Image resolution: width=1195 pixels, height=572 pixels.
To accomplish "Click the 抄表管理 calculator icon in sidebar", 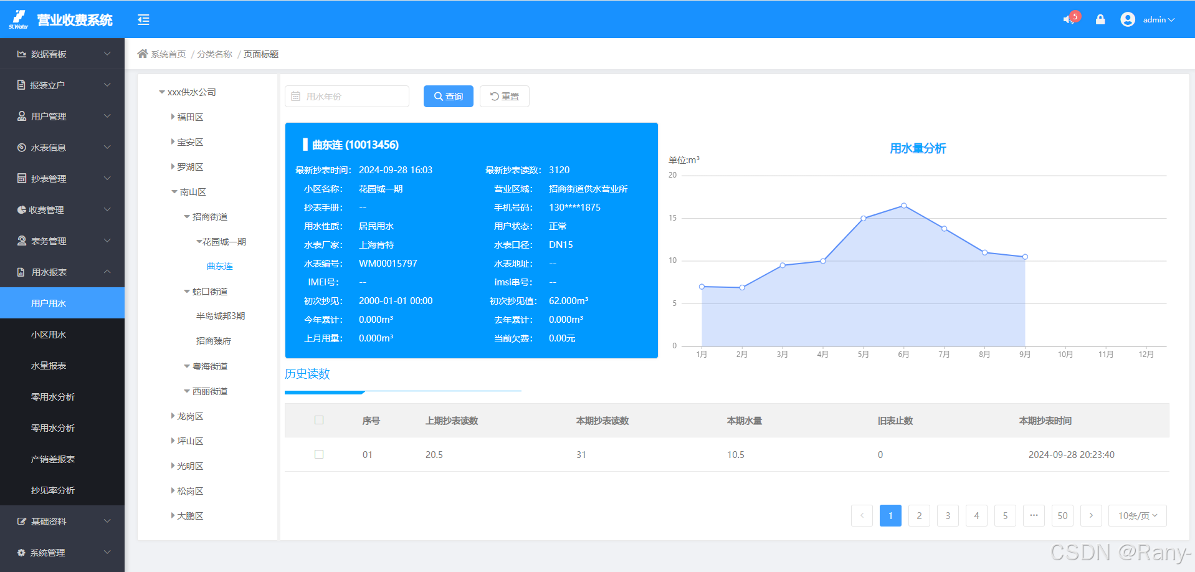I will 22,178.
